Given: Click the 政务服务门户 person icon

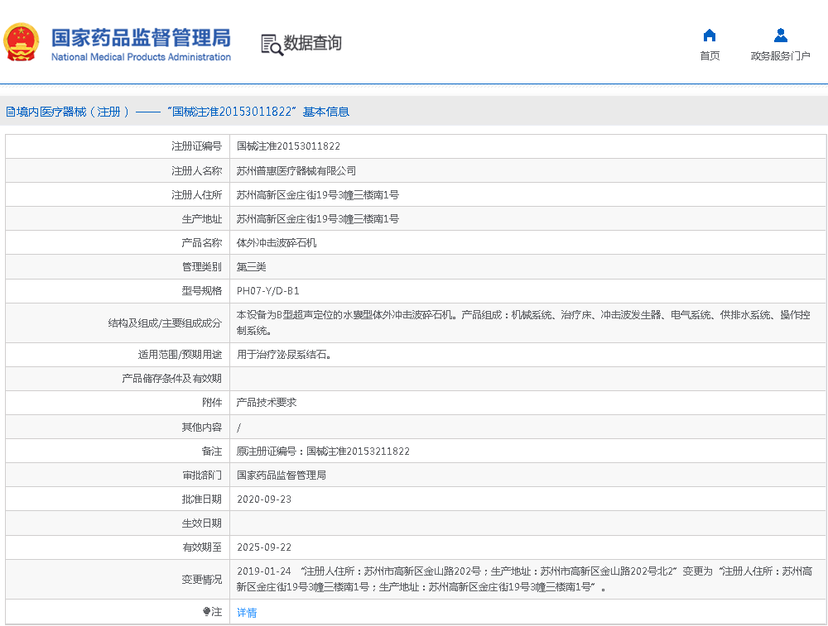Looking at the screenshot, I should point(780,36).
